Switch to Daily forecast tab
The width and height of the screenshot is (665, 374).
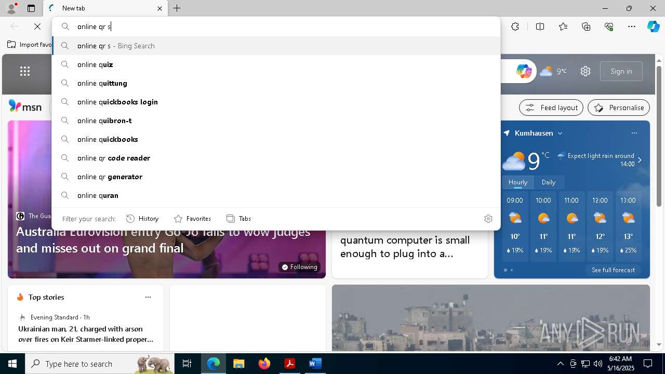point(549,182)
